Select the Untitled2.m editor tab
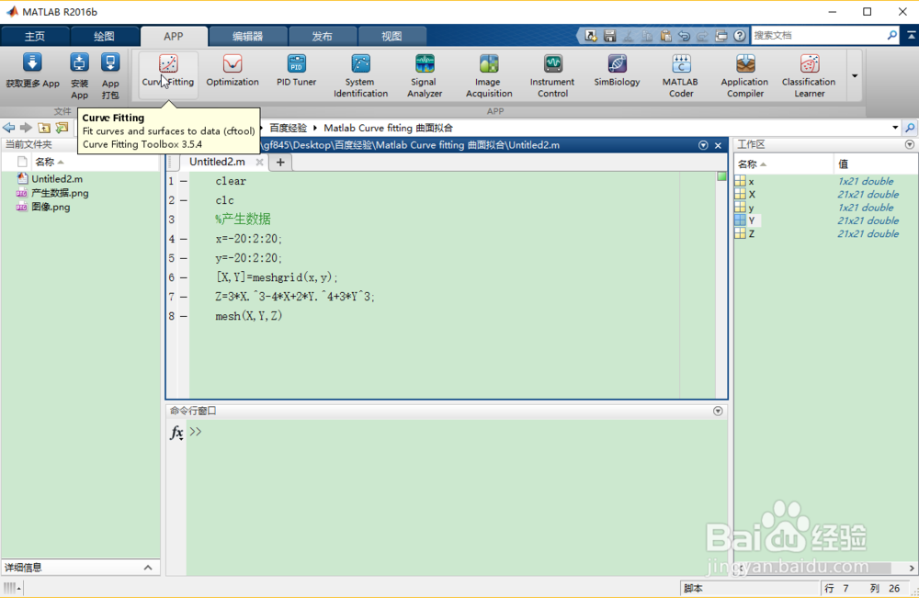Image resolution: width=919 pixels, height=598 pixels. 217,162
